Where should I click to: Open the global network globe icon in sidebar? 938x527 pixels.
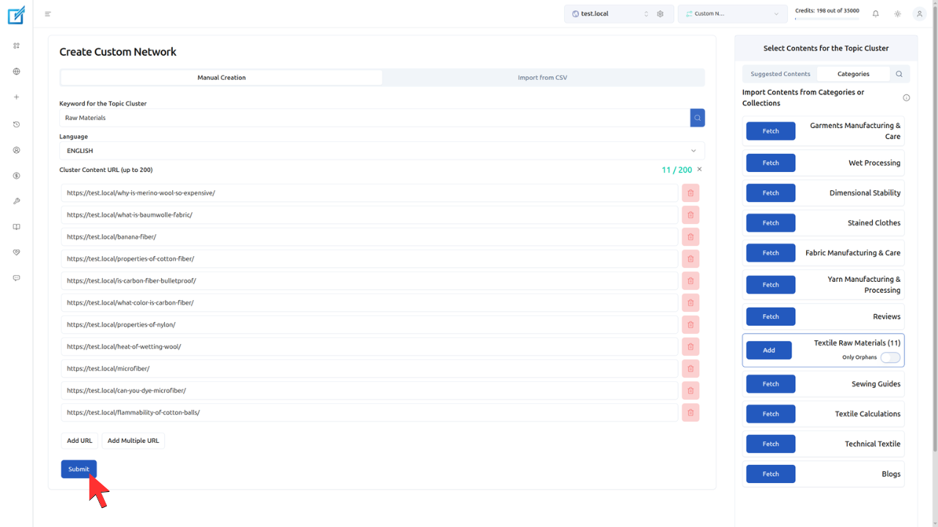[16, 71]
